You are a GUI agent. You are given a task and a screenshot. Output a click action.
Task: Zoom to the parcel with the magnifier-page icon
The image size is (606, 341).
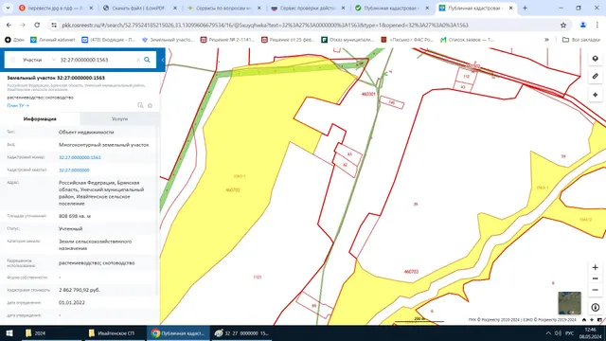click(x=140, y=105)
